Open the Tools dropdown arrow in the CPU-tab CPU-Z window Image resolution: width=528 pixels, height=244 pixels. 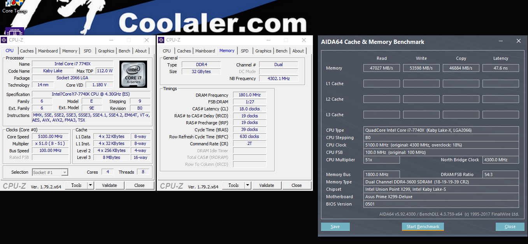point(91,185)
